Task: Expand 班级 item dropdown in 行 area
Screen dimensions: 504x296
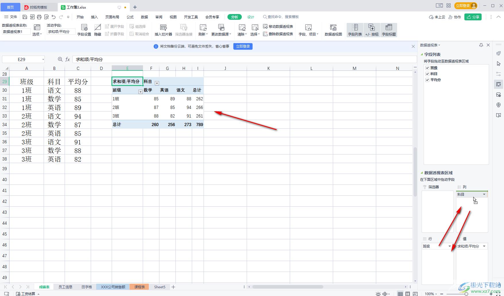Action: tap(450, 246)
